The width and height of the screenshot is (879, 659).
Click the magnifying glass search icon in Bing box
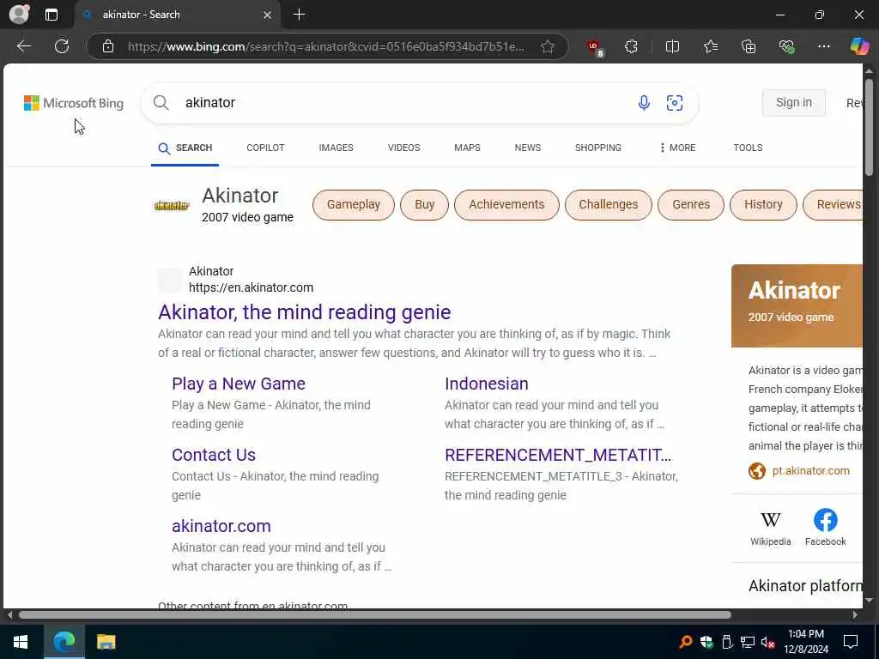click(x=161, y=103)
